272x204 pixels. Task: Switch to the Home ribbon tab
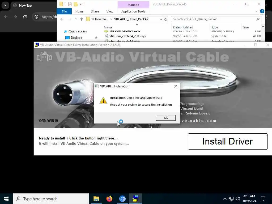coord(79,11)
